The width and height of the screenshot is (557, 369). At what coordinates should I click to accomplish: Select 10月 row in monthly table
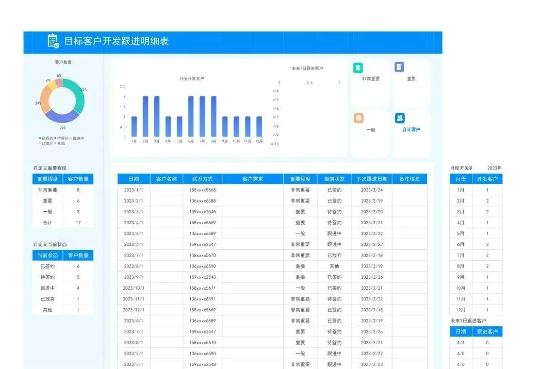(x=476, y=288)
